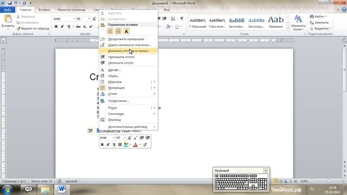Expand Стили submenu in context menu

[128, 94]
